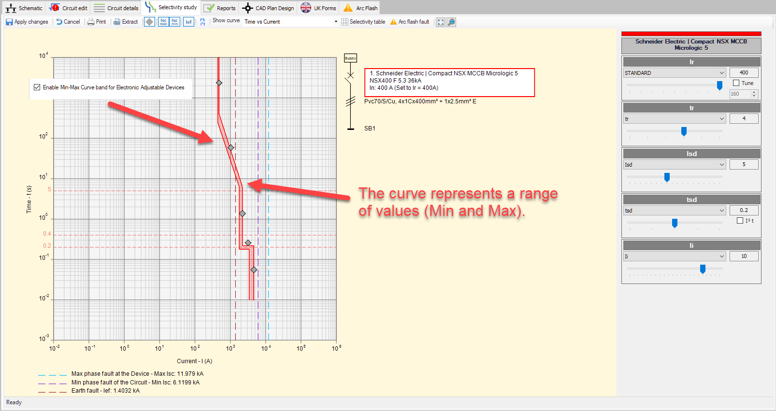Click the Ir value field showing 400
The width and height of the screenshot is (776, 411).
(744, 73)
